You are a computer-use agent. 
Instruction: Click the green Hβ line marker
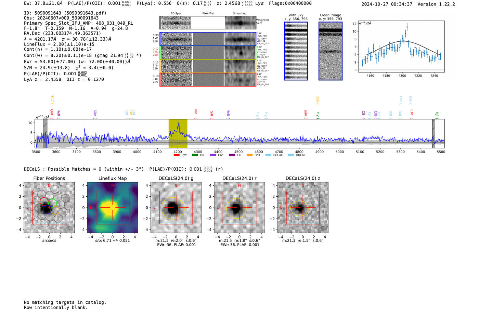pos(437,115)
